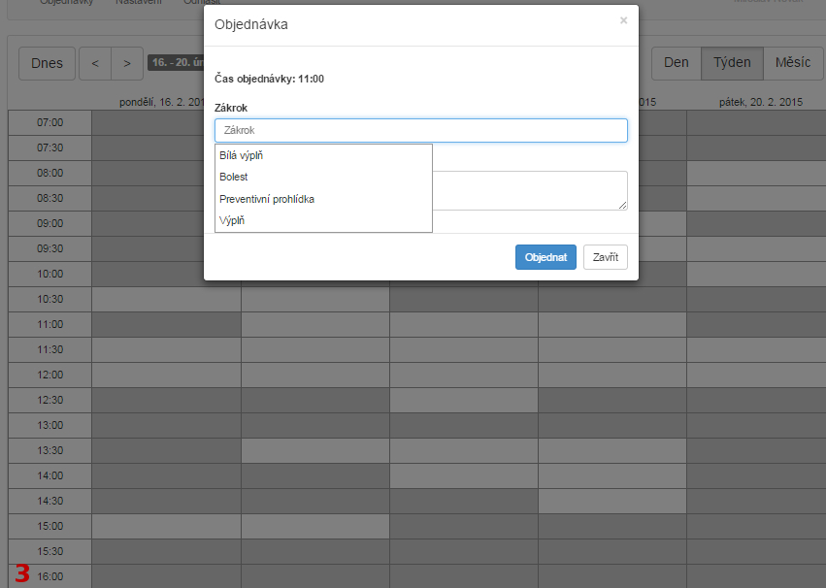Select 'Bílá výplň' from the suggestion list
This screenshot has width=826, height=588.
point(242,155)
